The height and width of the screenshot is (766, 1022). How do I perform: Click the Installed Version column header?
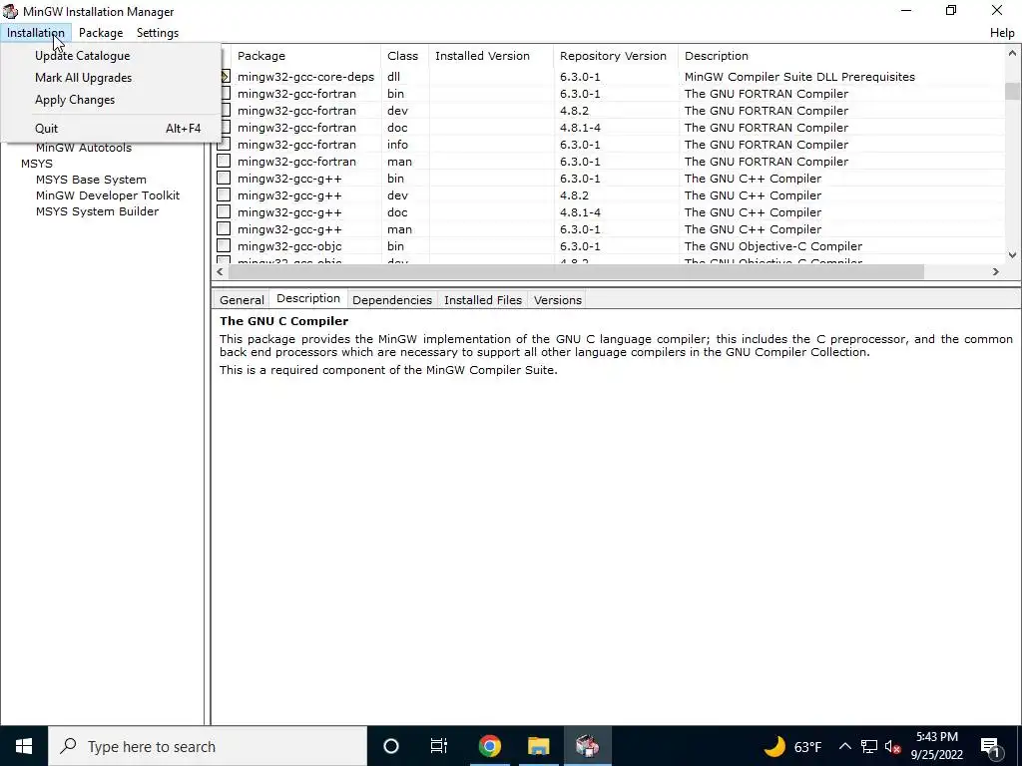tap(491, 56)
